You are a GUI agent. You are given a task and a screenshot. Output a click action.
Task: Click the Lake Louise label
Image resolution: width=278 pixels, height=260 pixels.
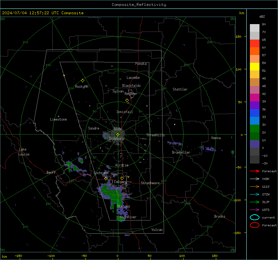pyautogui.click(x=24, y=152)
